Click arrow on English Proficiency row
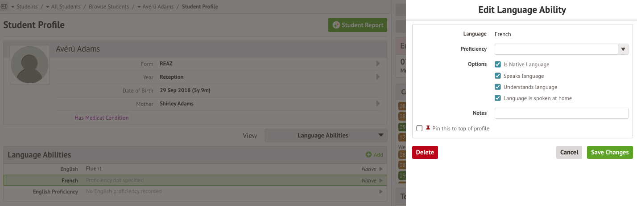 [x=381, y=192]
